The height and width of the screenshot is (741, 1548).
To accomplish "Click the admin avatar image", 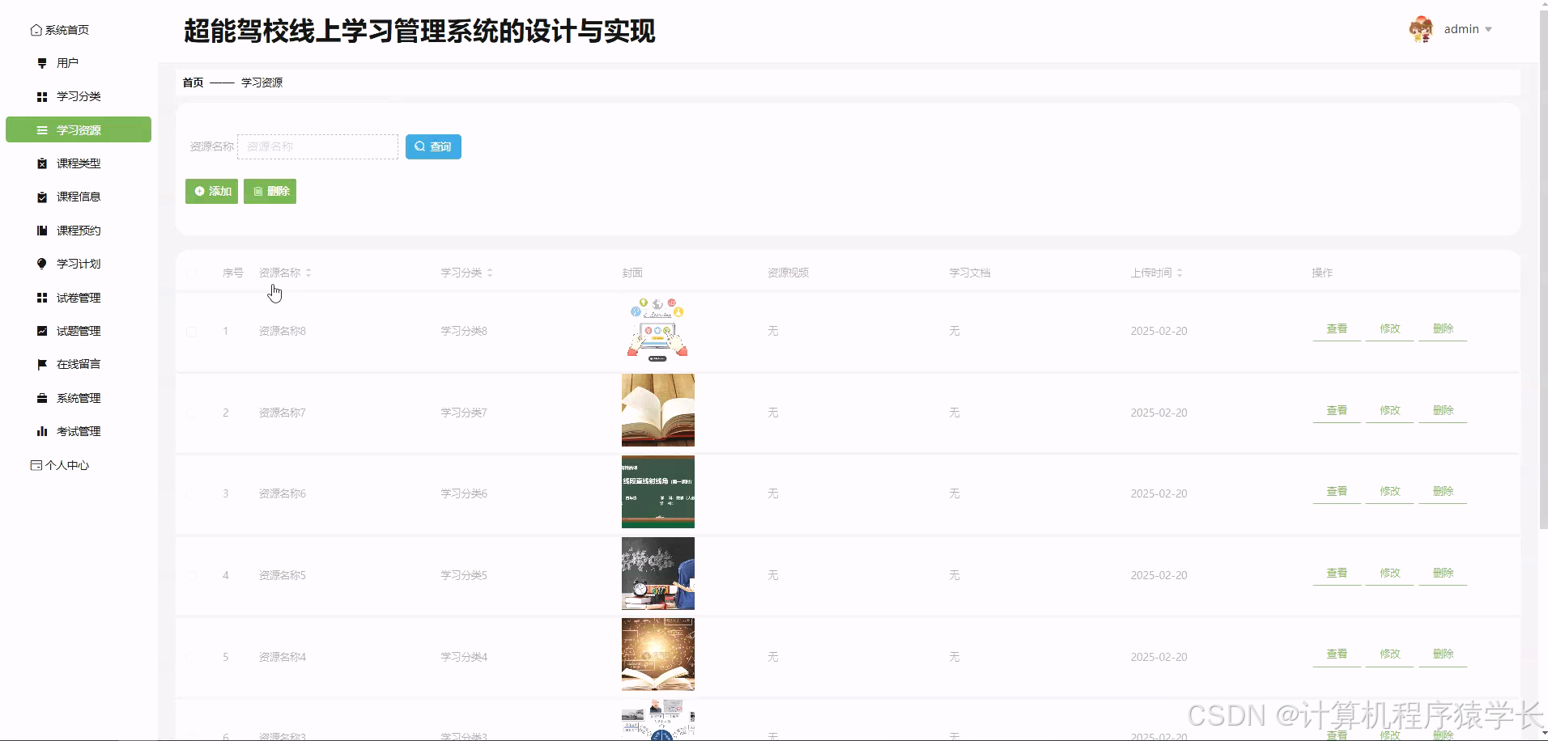I will [x=1421, y=29].
